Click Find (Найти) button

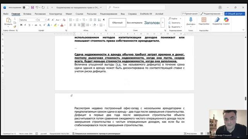tap(173, 19)
